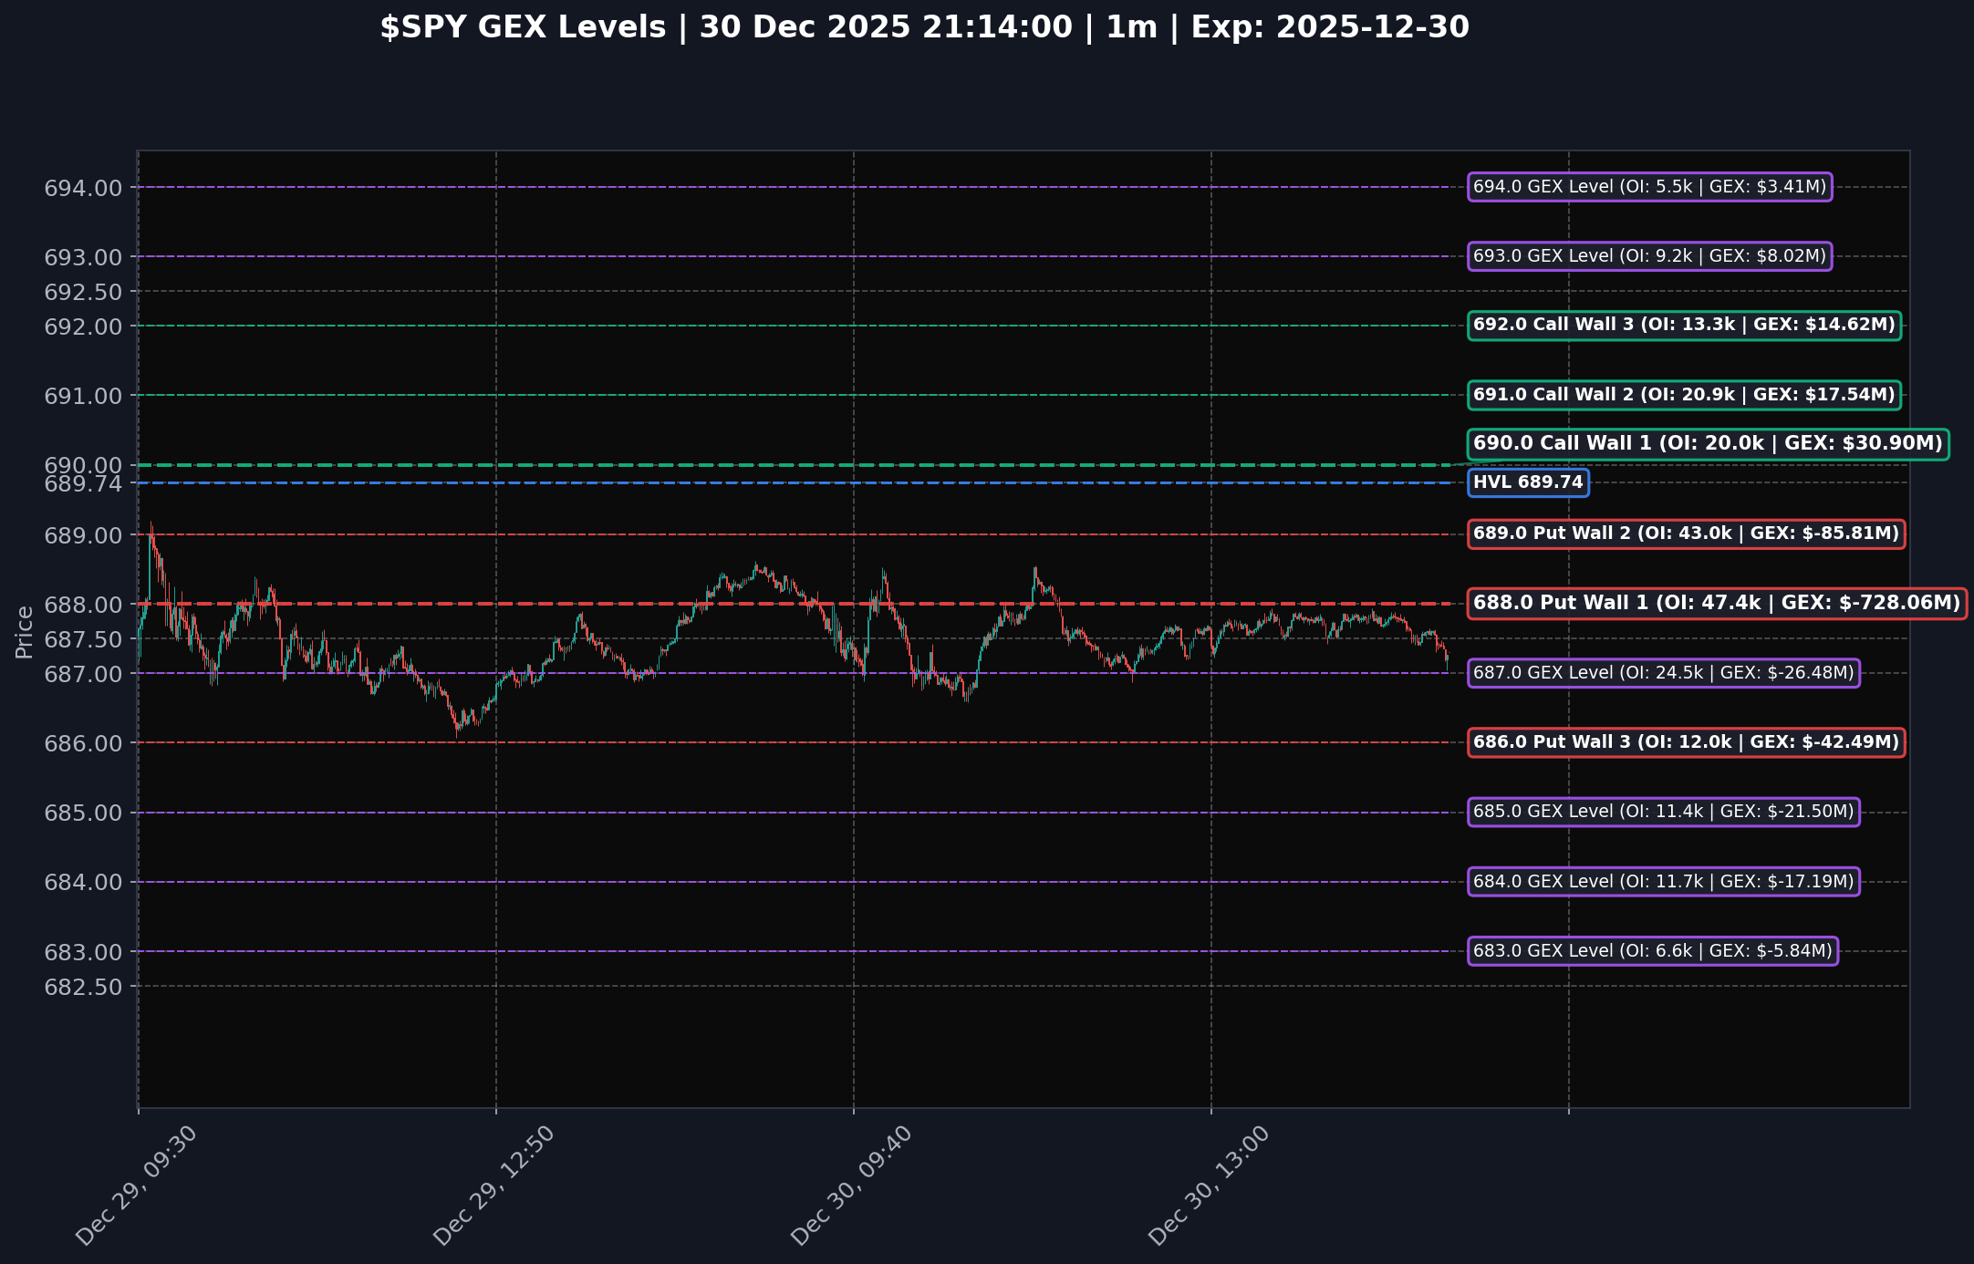Click the "Price" y-axis title

25,631
